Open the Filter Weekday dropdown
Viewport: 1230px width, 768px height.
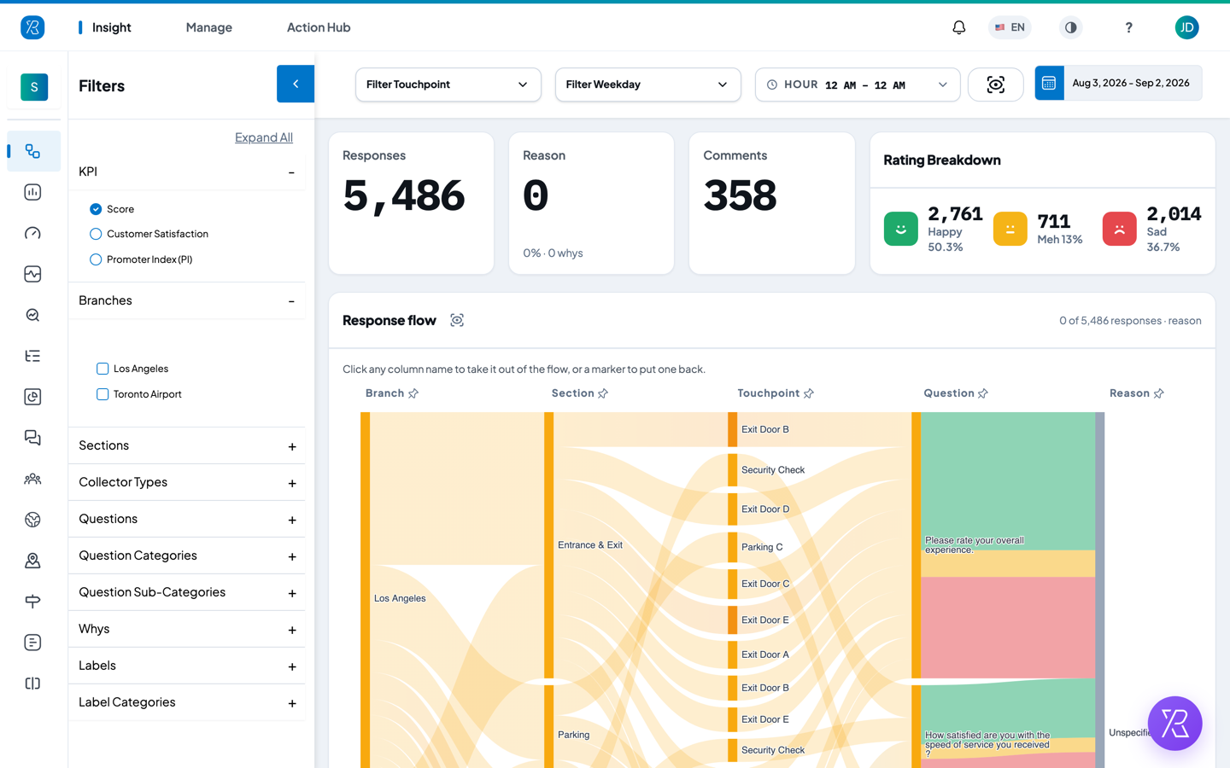(648, 84)
